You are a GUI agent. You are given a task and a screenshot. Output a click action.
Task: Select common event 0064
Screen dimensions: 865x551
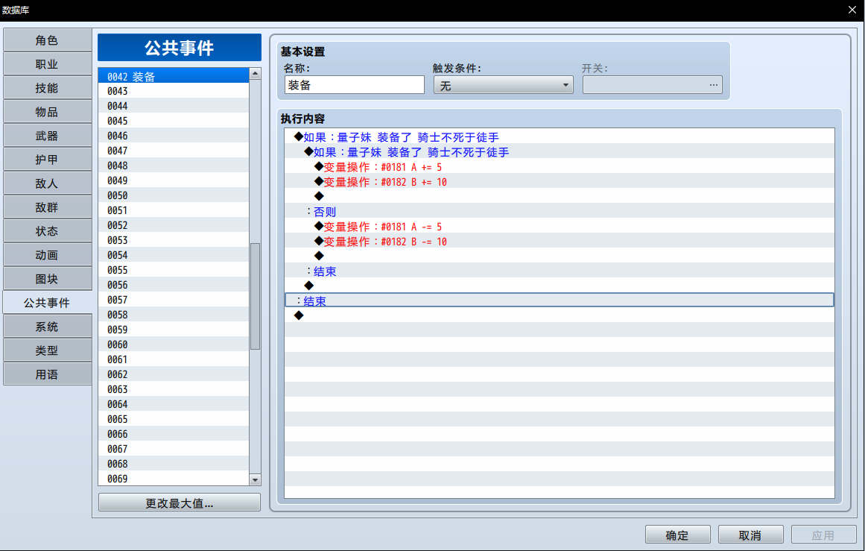pyautogui.click(x=173, y=404)
